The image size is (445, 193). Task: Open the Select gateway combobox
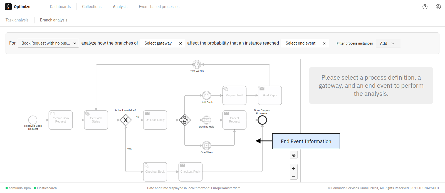159,43
